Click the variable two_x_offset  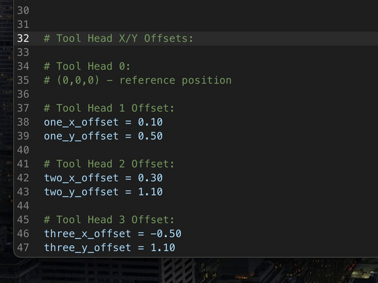81,178
